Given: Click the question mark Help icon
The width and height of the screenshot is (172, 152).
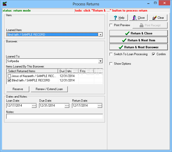Looking at the screenshot, I should (x=115, y=18).
